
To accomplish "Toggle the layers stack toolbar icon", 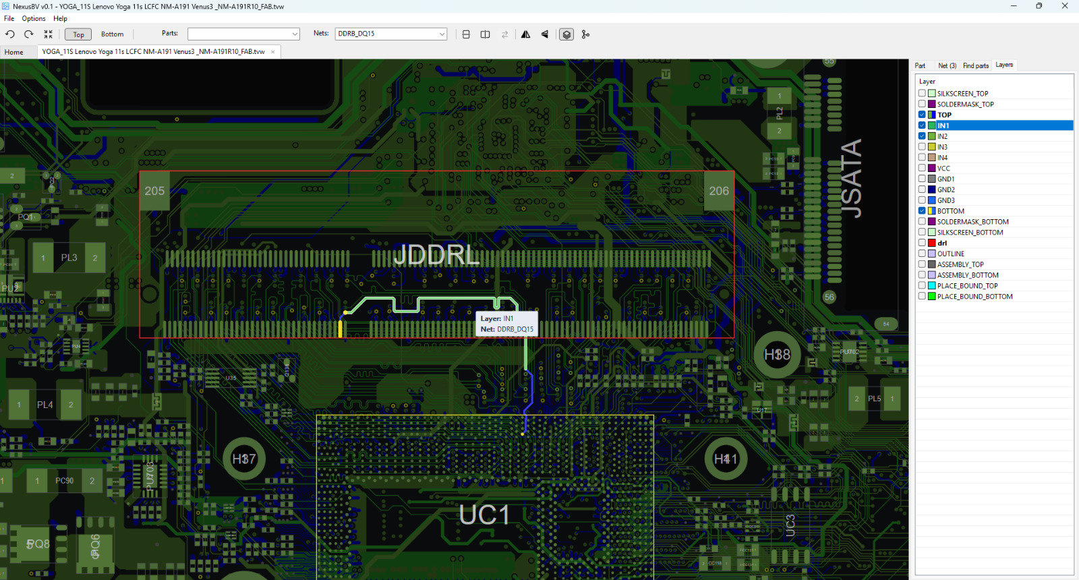I will coord(566,34).
